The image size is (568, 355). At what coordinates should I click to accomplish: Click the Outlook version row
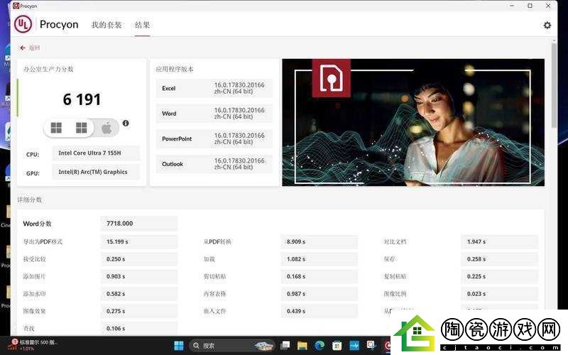click(x=214, y=164)
